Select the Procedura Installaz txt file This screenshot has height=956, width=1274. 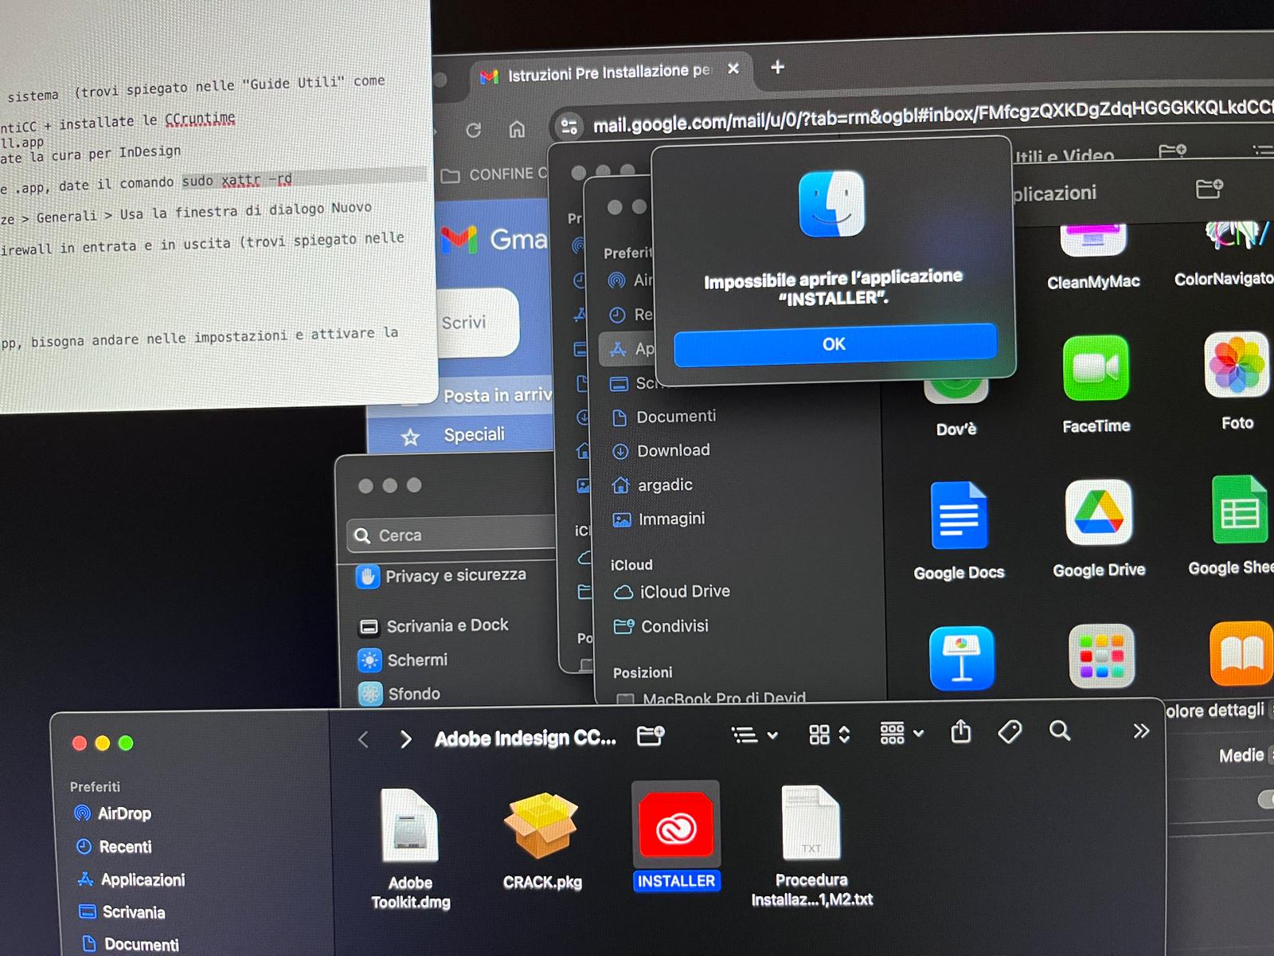811,823
